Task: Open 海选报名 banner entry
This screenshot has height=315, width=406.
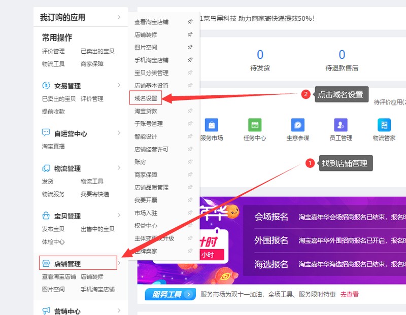Action: (x=271, y=264)
